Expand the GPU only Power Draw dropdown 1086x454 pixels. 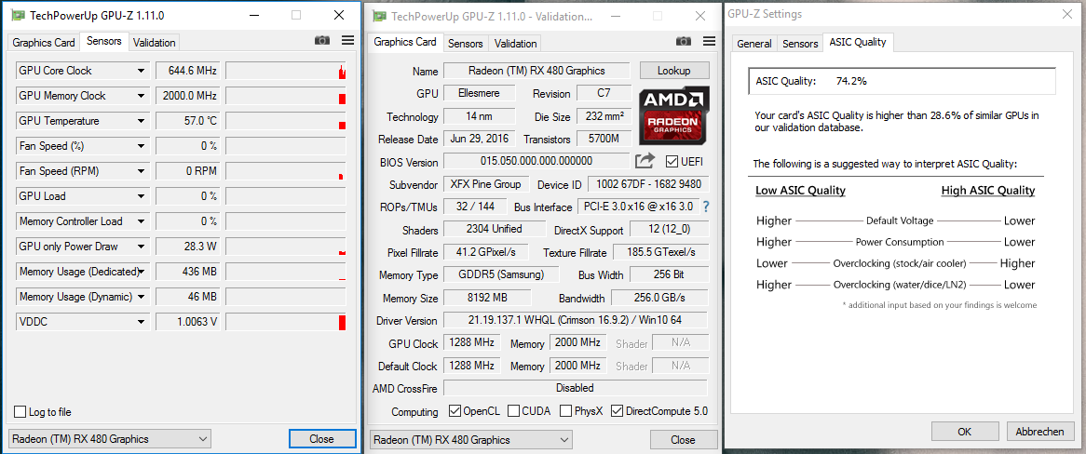tap(142, 247)
